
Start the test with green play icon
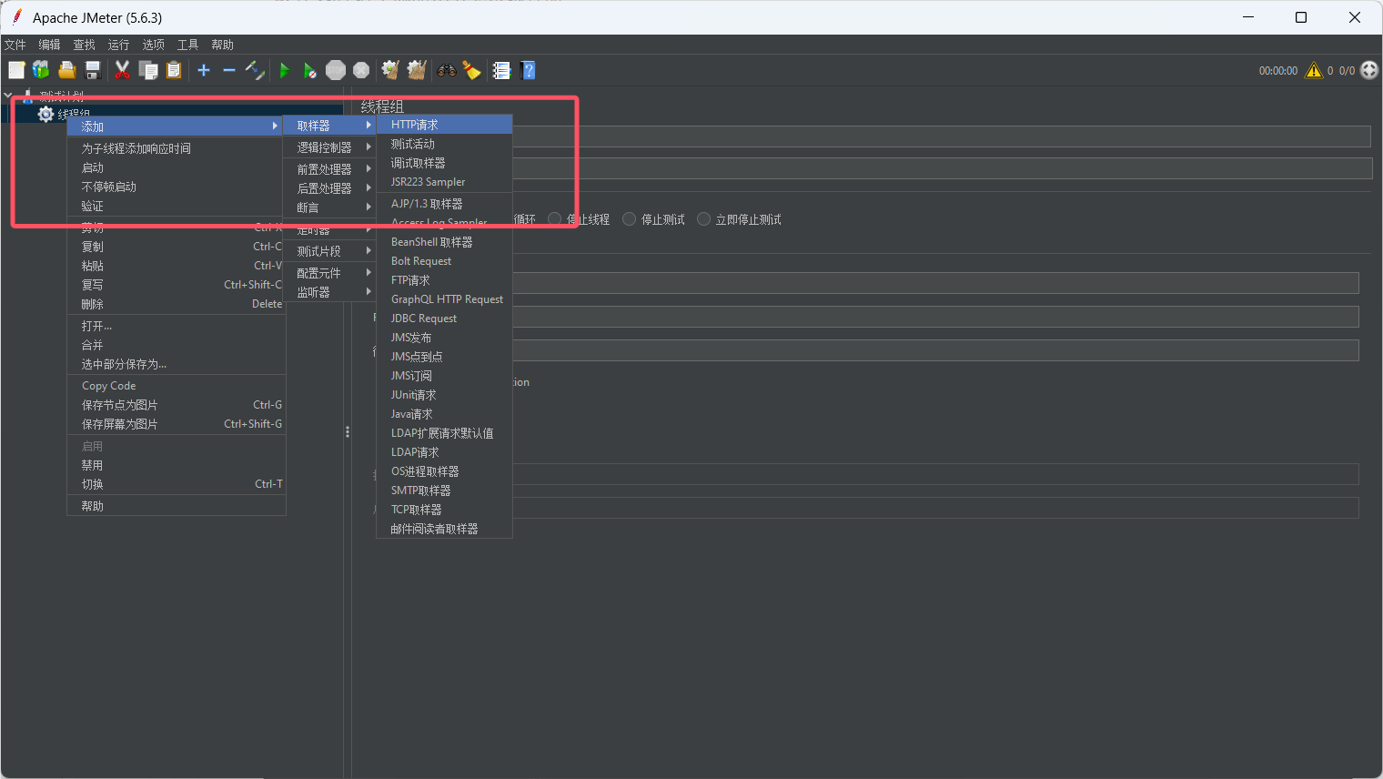(x=285, y=70)
